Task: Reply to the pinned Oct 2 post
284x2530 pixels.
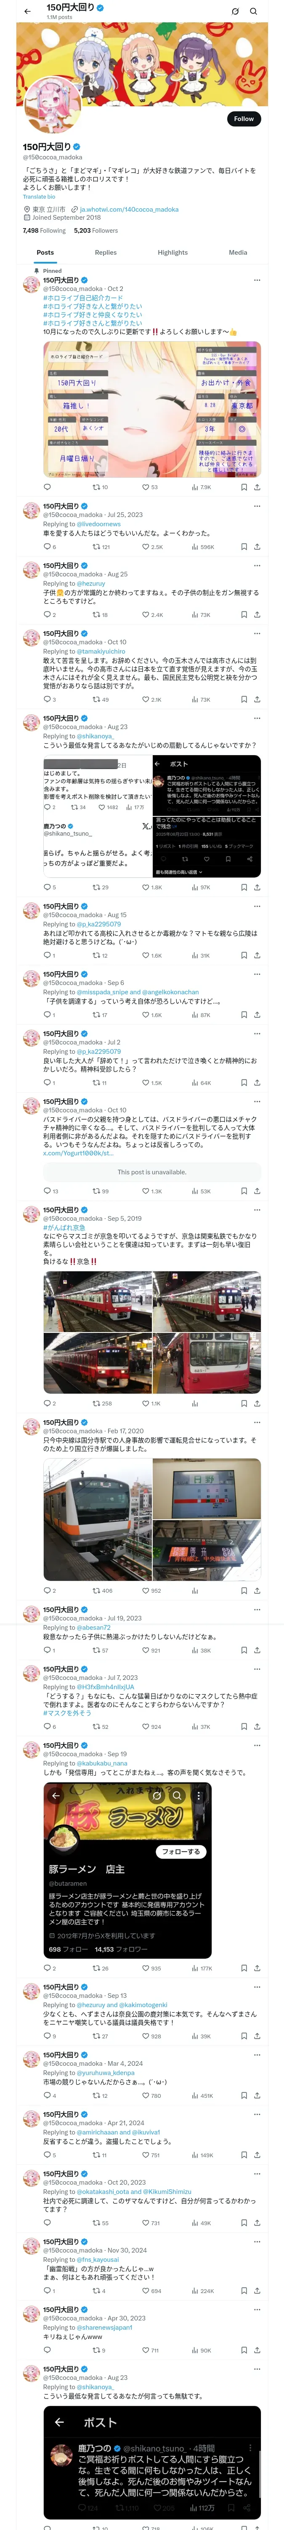Action: 47,487
